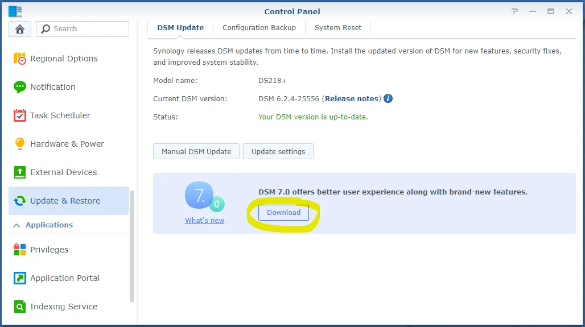Click the status text 'Your DSM version is up-to-date.'
This screenshot has width=585, height=327.
click(x=313, y=117)
